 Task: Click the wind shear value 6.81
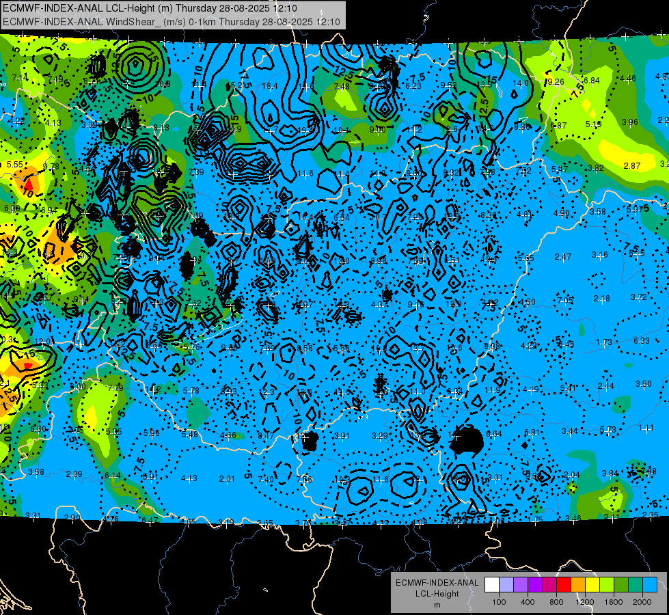[532, 433]
